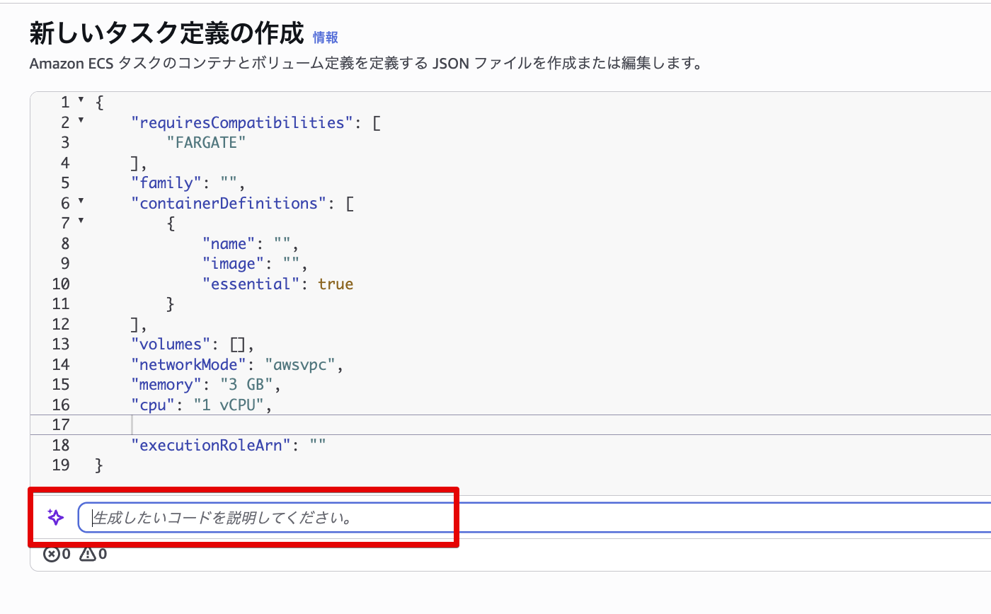
Task: Click the purple sparkle AI generate icon
Action: pos(55,517)
